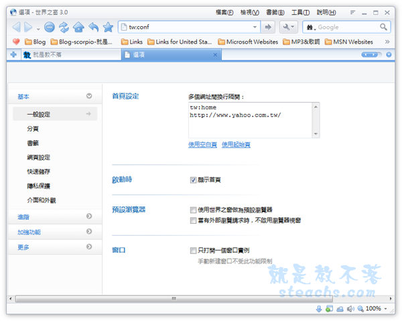Click the zoom magnifier in status bar

[360, 309]
